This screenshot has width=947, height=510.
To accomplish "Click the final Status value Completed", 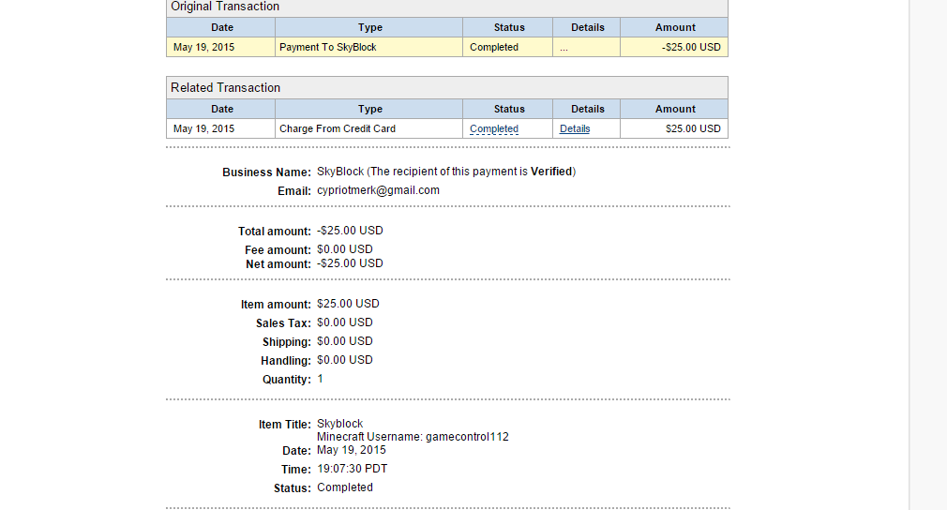I will click(344, 487).
